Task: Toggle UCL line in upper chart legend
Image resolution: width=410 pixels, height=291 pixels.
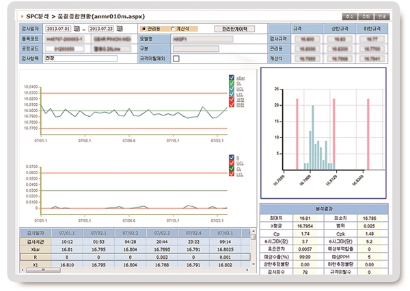Action: pyautogui.click(x=232, y=89)
